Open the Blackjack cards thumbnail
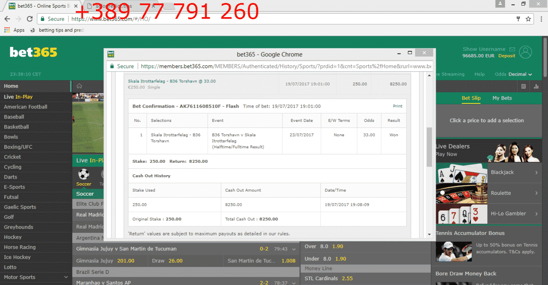Screen dimensions: 548x285 [x=462, y=173]
